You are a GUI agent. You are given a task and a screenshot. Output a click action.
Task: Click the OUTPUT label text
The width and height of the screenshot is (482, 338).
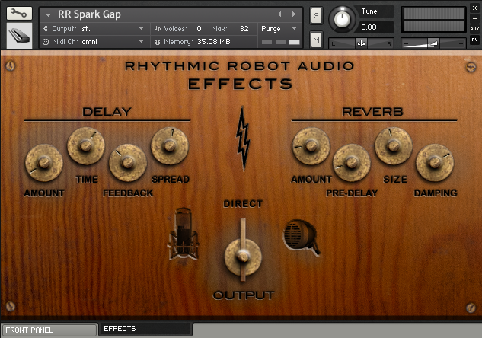pyautogui.click(x=244, y=295)
